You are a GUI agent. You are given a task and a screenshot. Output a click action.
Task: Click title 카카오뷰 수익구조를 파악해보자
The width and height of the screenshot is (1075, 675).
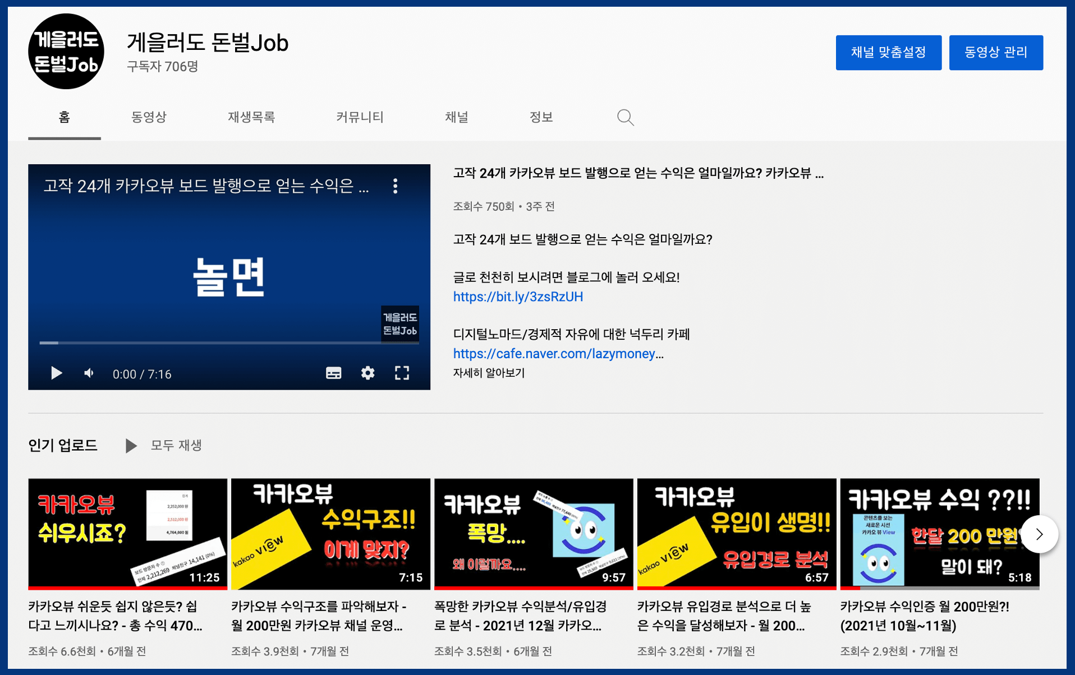point(319,616)
